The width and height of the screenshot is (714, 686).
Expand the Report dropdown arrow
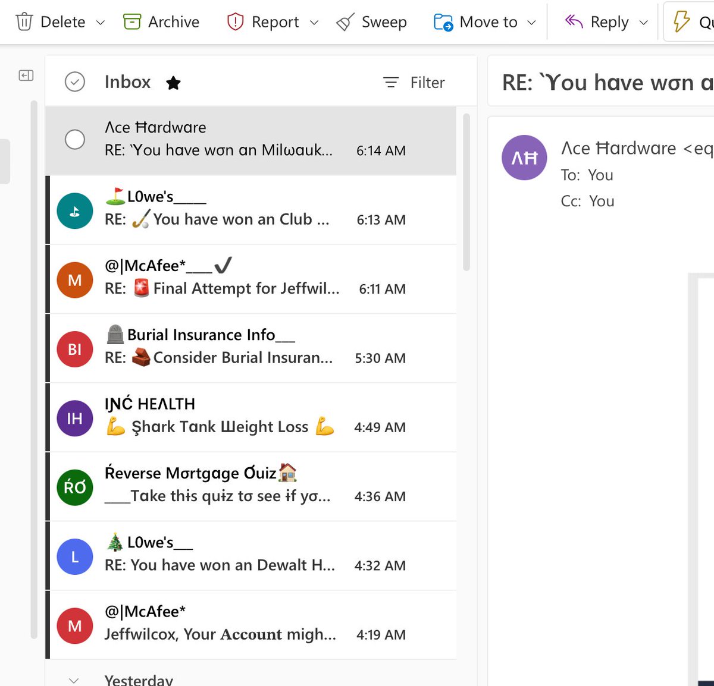click(x=314, y=23)
